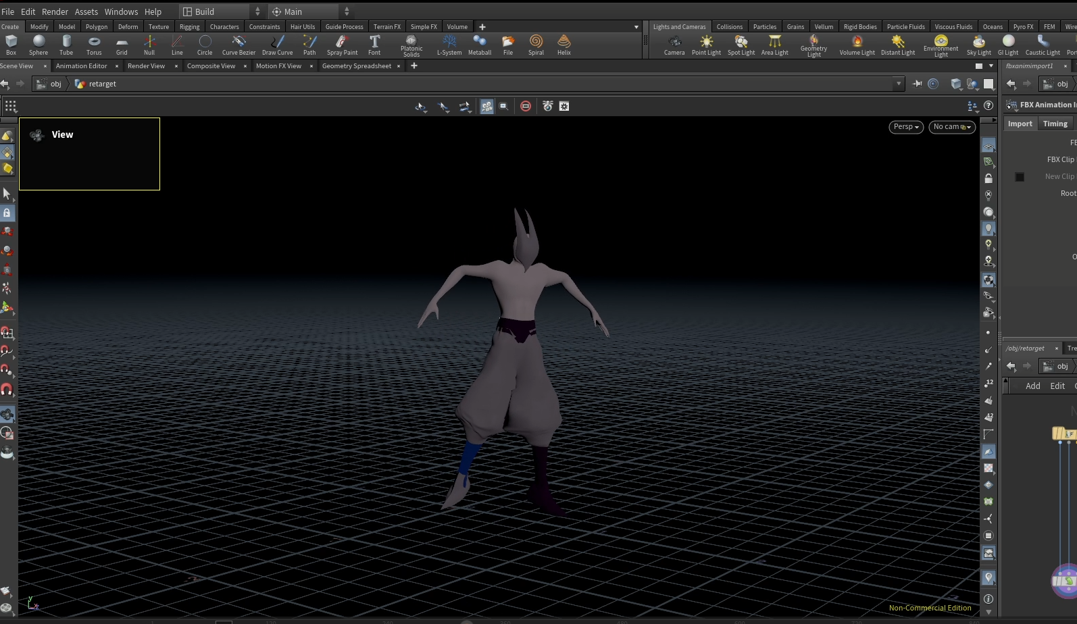1077x624 pixels.
Task: Click the retarget path field entry
Action: tap(102, 84)
